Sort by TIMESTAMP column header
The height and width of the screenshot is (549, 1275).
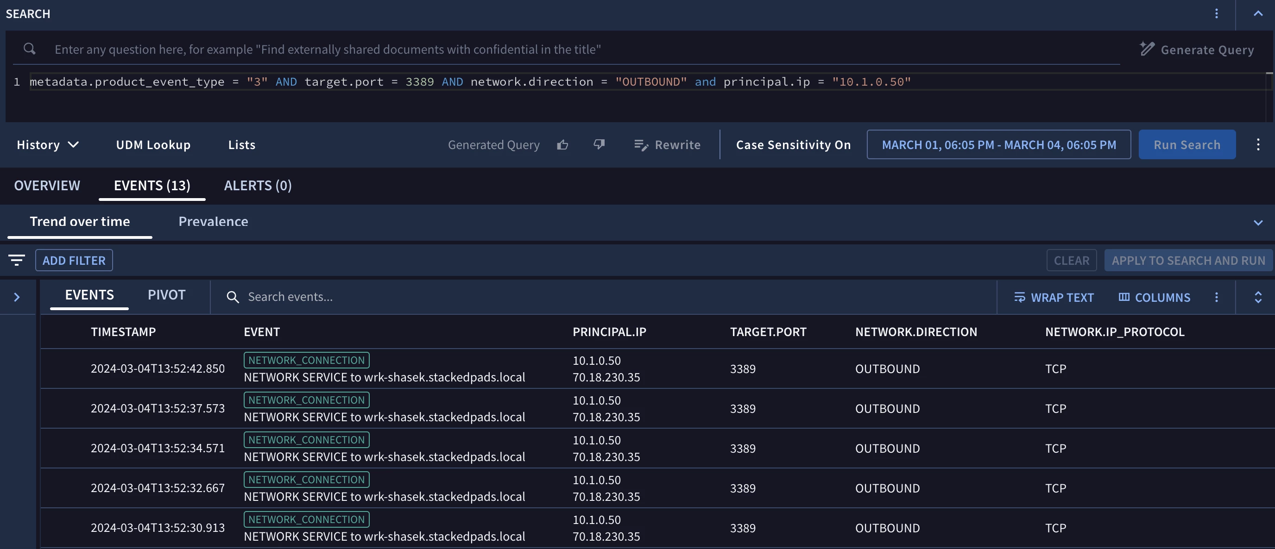coord(123,331)
